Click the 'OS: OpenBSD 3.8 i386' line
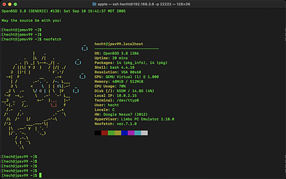The height and width of the screenshot is (179, 286). [117, 54]
